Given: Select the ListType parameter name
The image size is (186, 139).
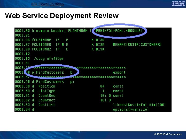Looking at the screenshot, I should tap(47, 91).
